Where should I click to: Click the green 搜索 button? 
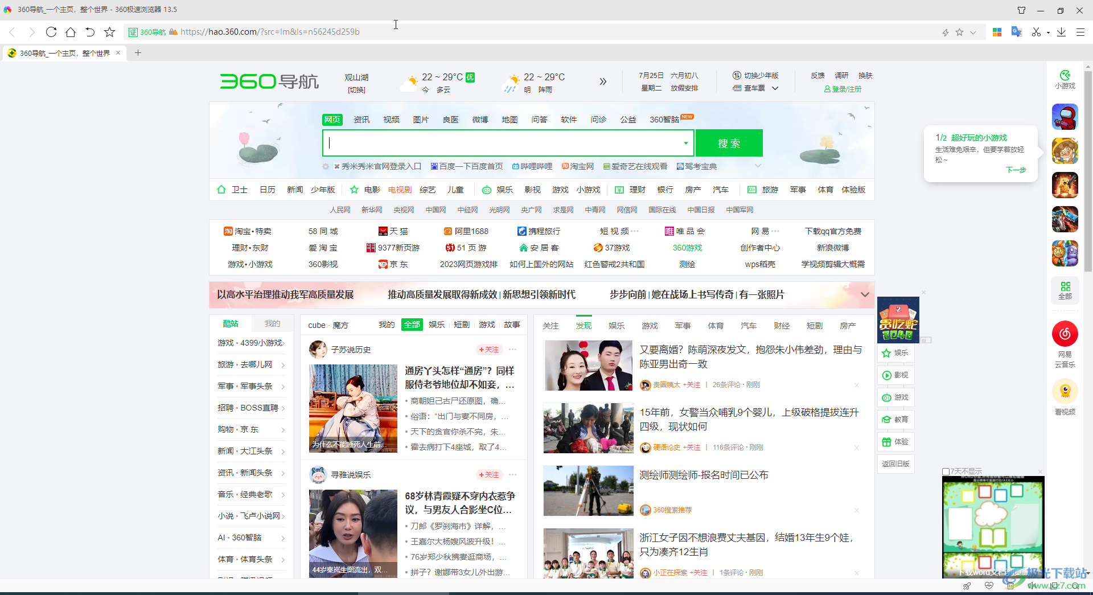pyautogui.click(x=729, y=143)
